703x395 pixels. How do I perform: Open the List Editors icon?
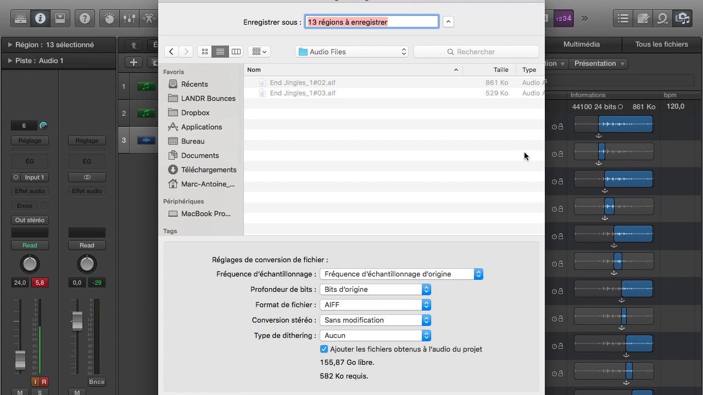point(623,19)
